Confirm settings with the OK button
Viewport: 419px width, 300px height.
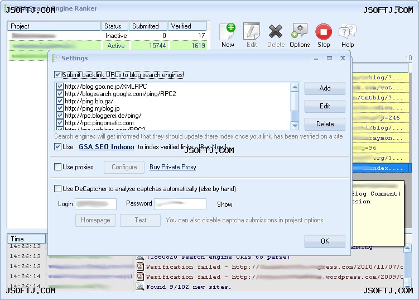325,241
